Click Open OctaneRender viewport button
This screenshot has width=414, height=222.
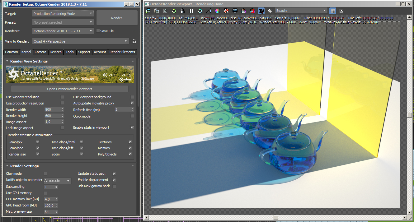69,89
